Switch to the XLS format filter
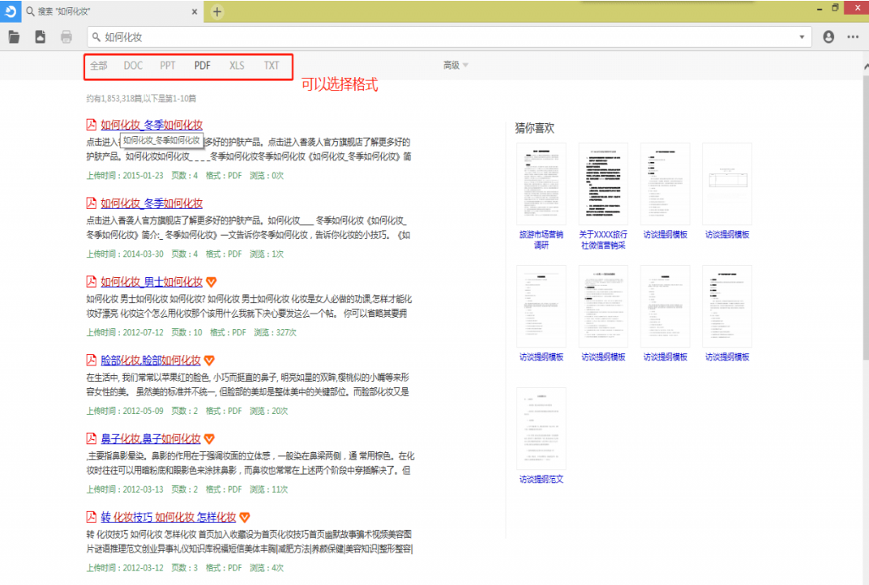This screenshot has width=869, height=585. point(237,66)
